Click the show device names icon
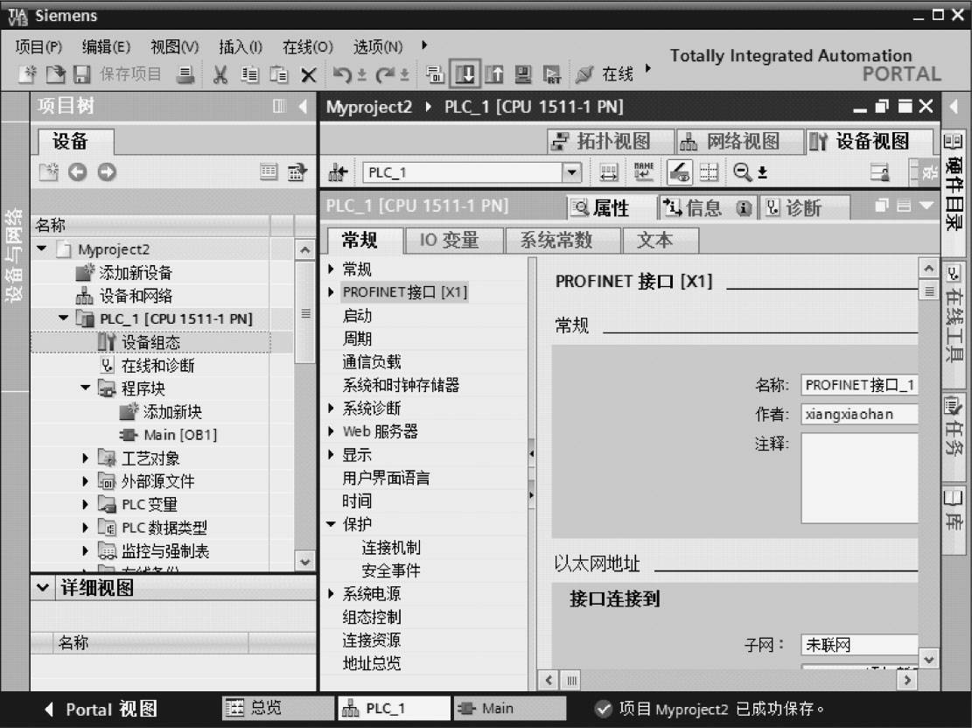 (x=643, y=171)
